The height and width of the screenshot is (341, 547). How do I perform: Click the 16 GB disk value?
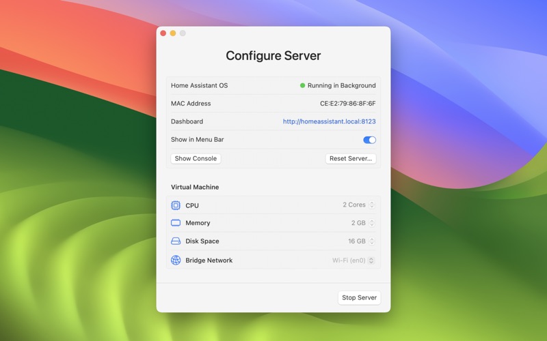click(357, 241)
